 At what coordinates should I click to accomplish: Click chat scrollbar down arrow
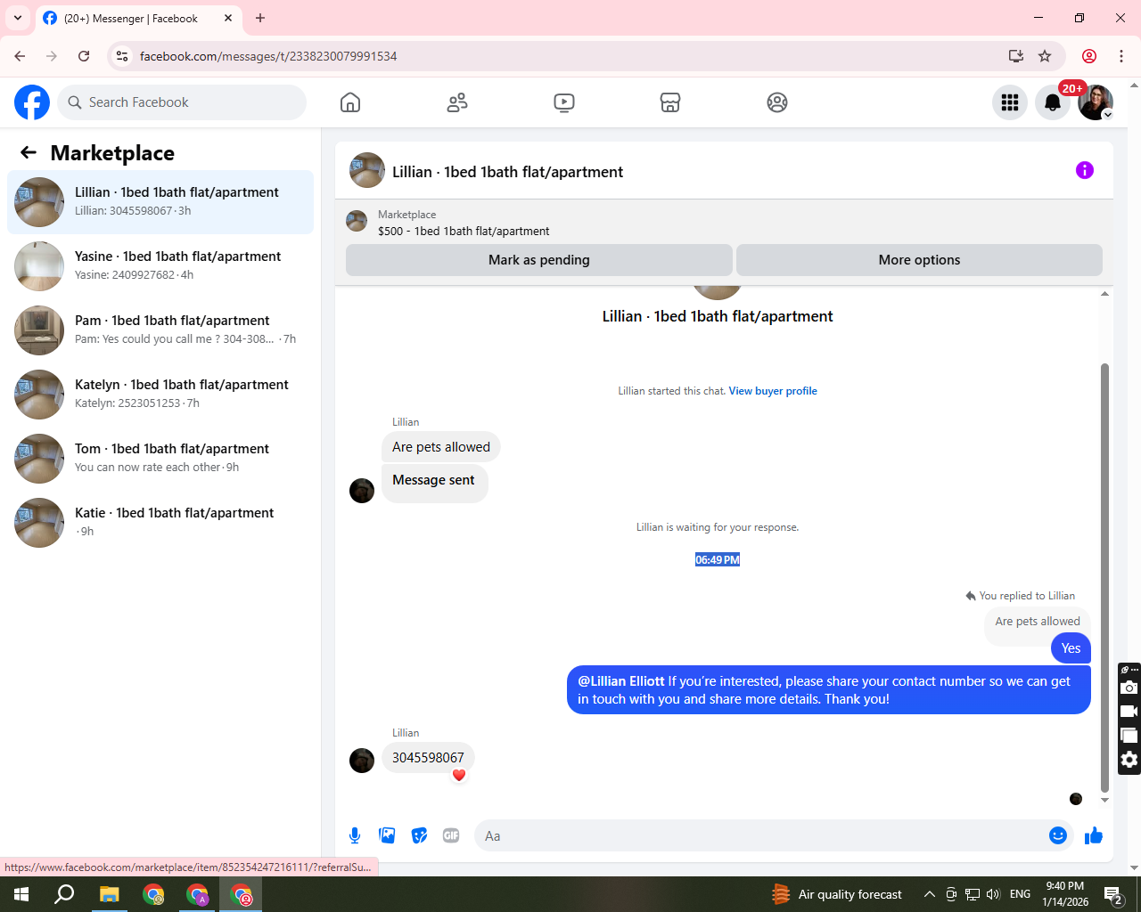coord(1104,800)
